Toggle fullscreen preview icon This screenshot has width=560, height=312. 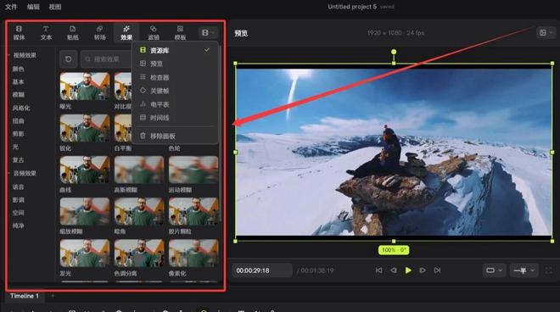pyautogui.click(x=549, y=270)
